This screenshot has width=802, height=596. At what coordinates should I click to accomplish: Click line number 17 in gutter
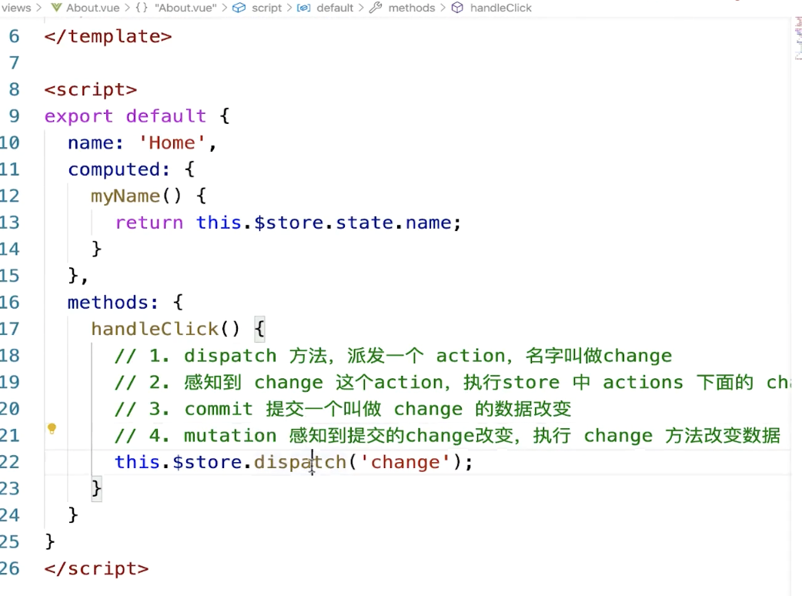pyautogui.click(x=10, y=329)
